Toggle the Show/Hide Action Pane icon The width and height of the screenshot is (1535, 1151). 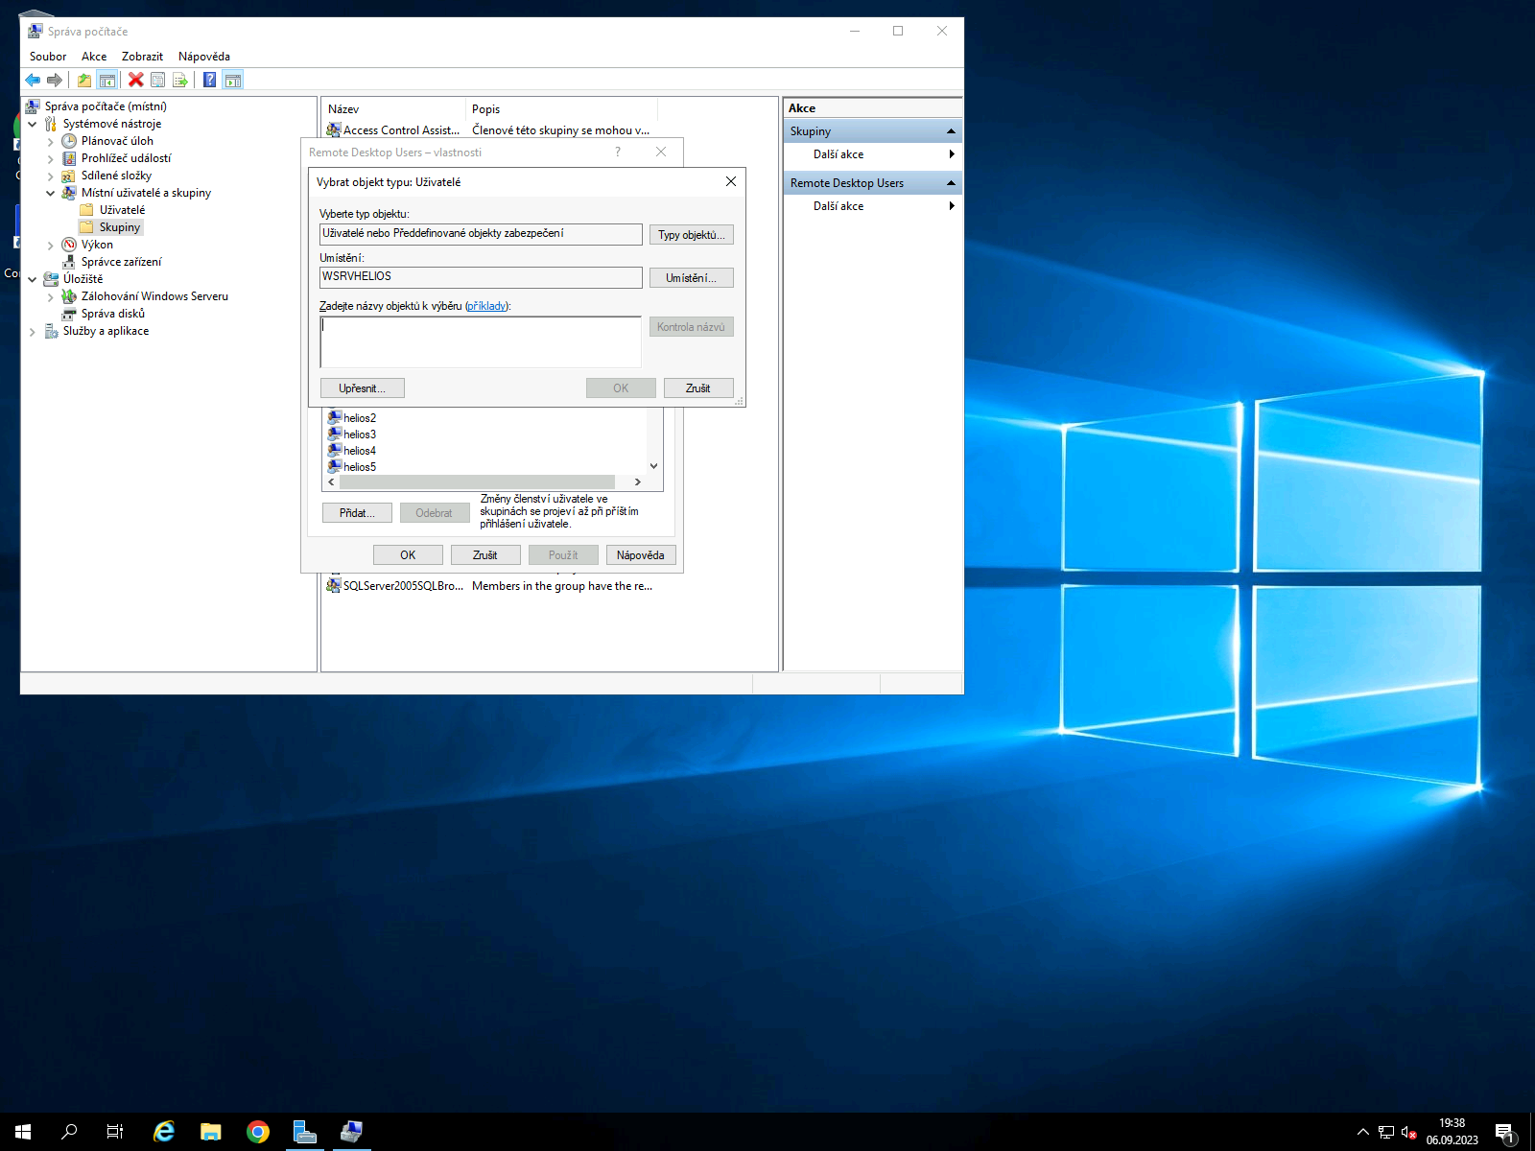pos(233,81)
